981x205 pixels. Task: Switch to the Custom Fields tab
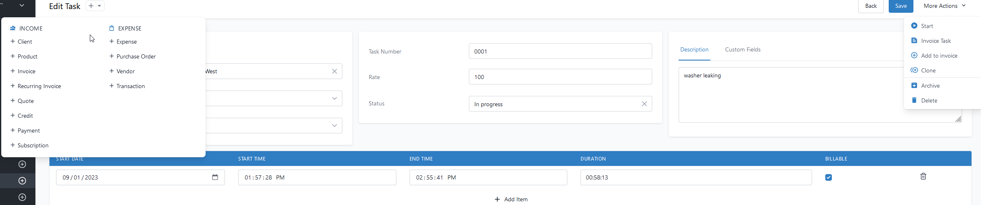(742, 49)
